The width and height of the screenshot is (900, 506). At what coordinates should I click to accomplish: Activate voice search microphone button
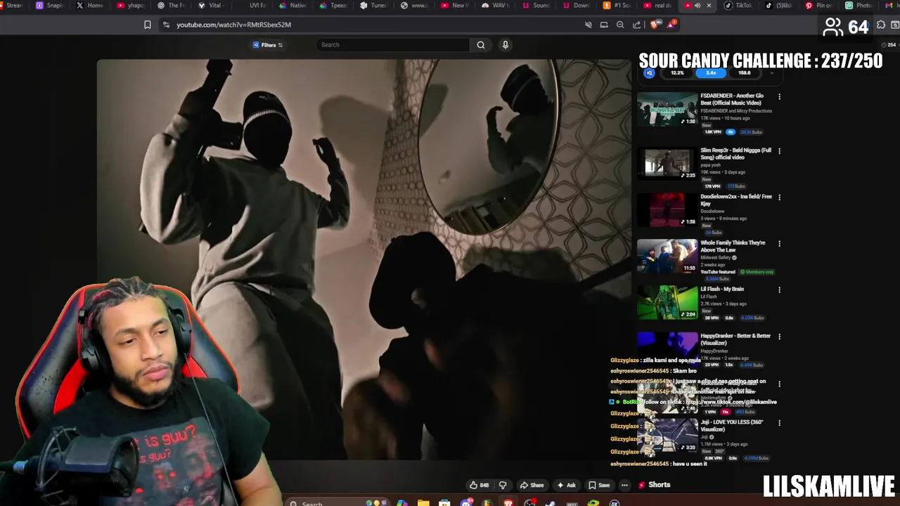(x=505, y=45)
